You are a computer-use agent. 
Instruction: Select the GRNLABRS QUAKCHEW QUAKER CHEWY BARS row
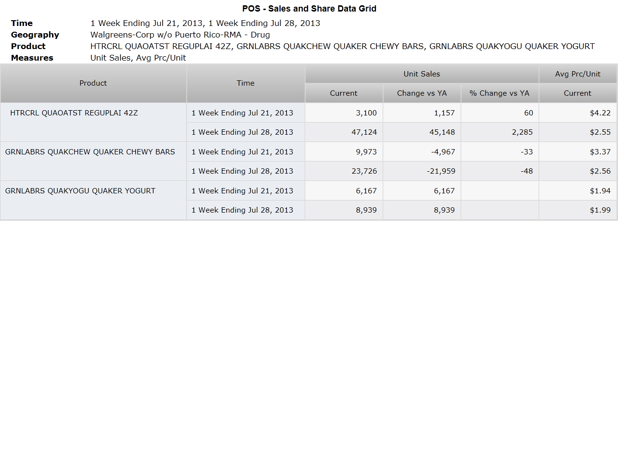tap(93, 161)
